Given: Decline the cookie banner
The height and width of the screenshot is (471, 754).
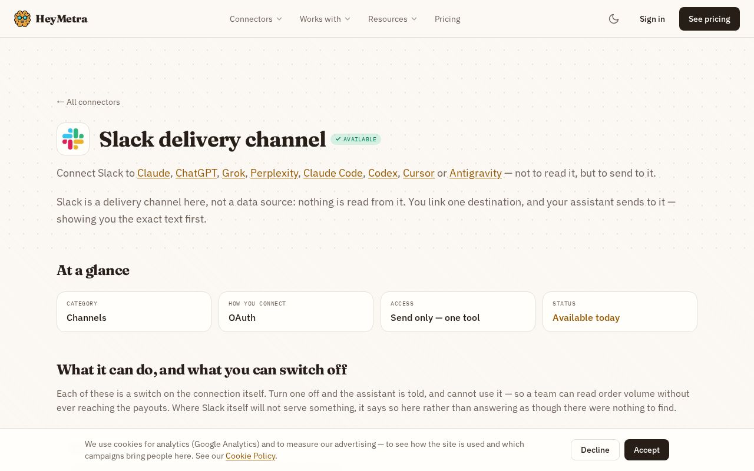Looking at the screenshot, I should (595, 450).
